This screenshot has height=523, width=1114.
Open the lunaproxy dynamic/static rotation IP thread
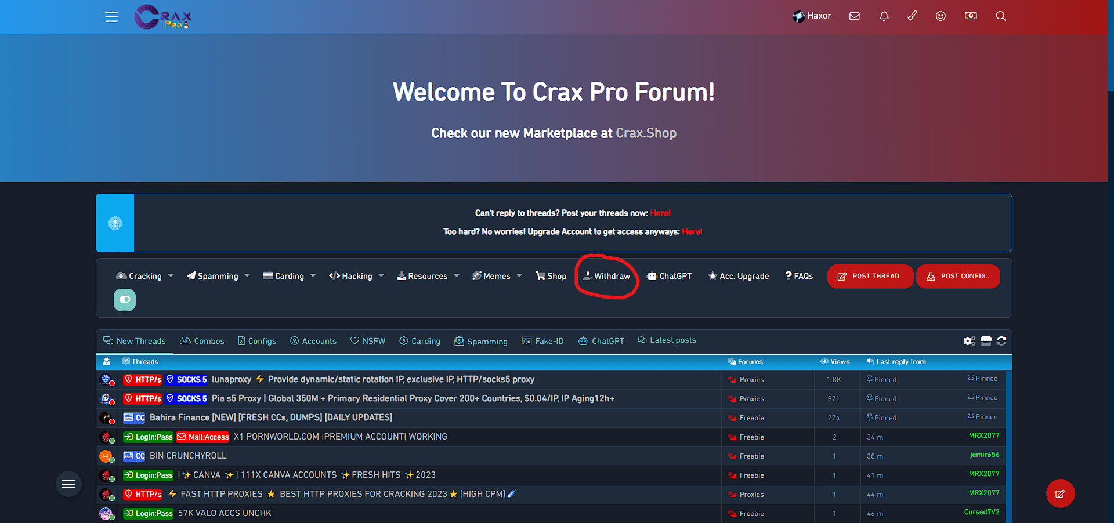tap(373, 379)
